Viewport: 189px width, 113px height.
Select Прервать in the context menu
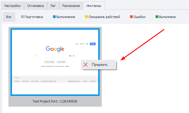click(99, 65)
